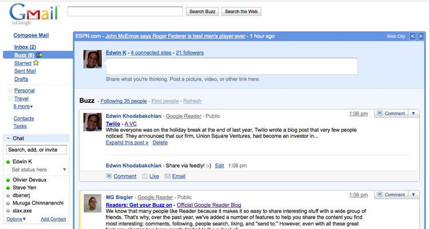Click Comment button on Edwin's post header

392,113
